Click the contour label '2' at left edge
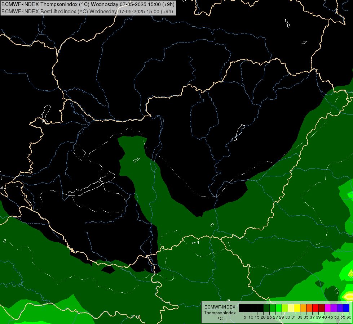This screenshot has height=324, width=353. pyautogui.click(x=4, y=241)
